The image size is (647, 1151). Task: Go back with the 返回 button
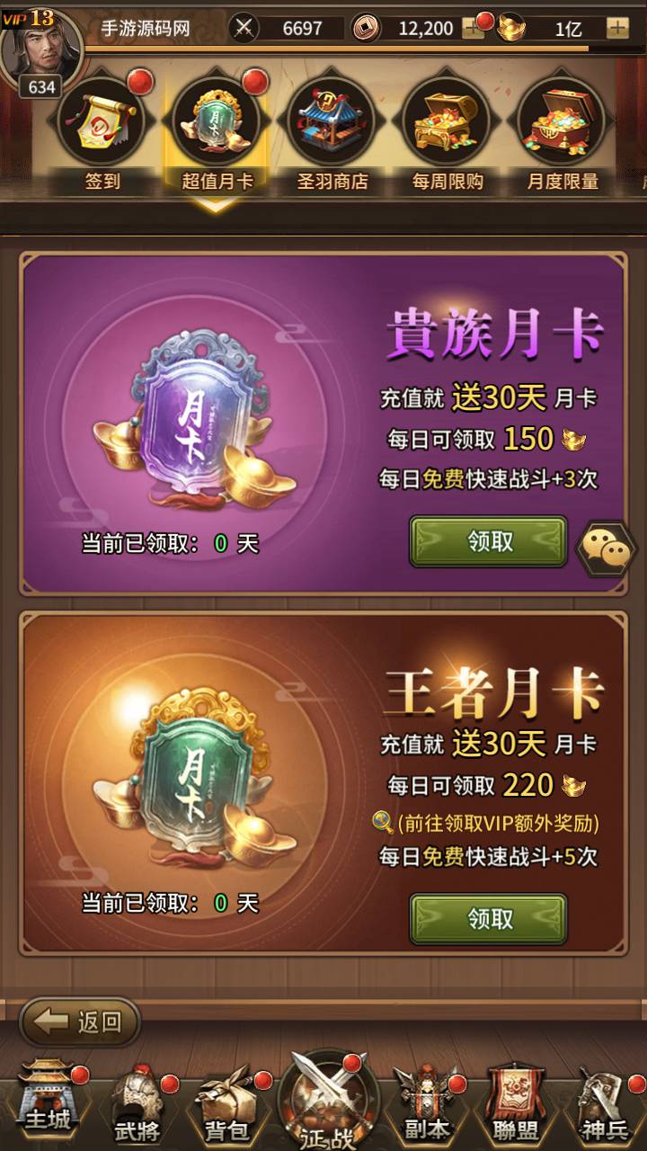[81, 1022]
